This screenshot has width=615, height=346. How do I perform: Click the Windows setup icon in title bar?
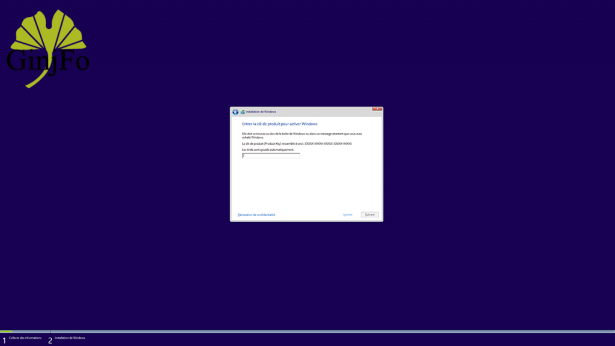click(x=243, y=112)
